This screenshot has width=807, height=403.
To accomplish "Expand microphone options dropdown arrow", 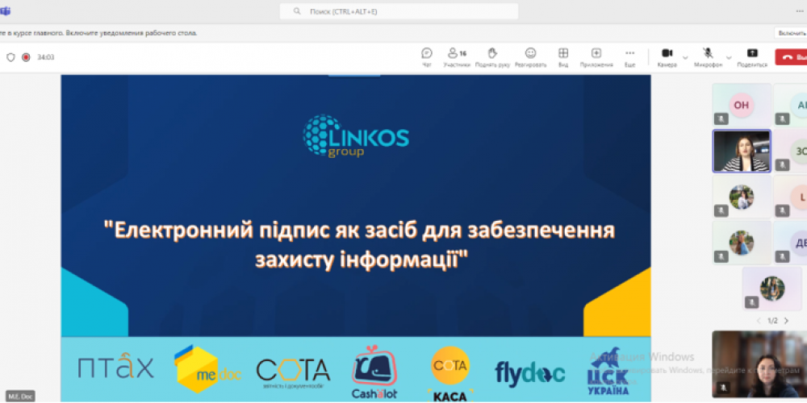I will (729, 58).
